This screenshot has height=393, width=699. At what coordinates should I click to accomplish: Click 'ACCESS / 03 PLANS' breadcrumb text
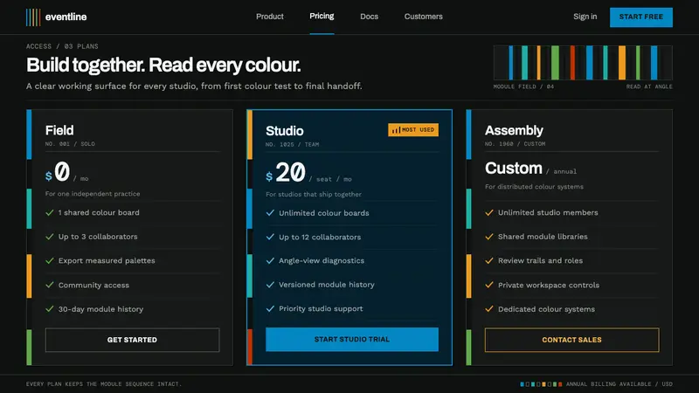[62, 46]
